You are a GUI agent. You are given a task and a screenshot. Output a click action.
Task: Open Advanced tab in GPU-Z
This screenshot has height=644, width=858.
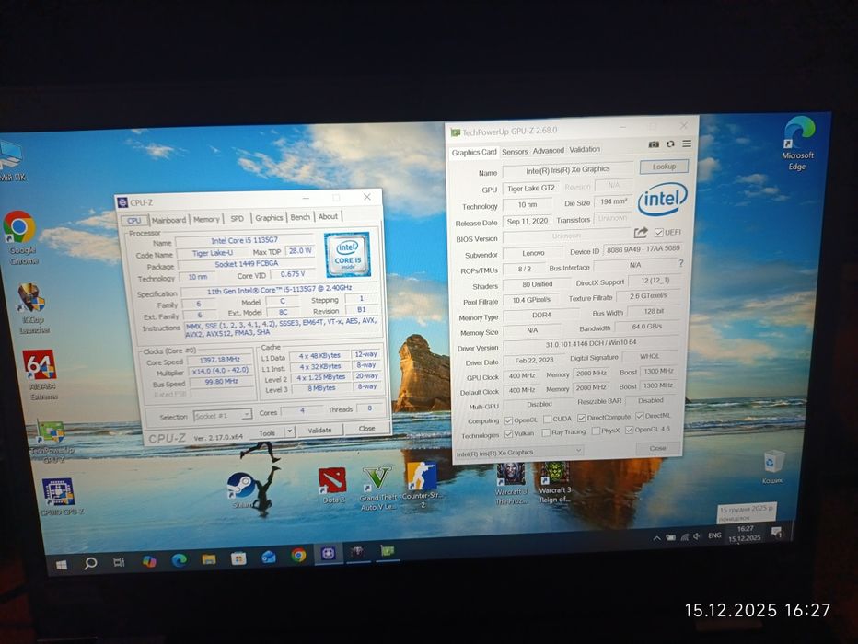click(548, 150)
